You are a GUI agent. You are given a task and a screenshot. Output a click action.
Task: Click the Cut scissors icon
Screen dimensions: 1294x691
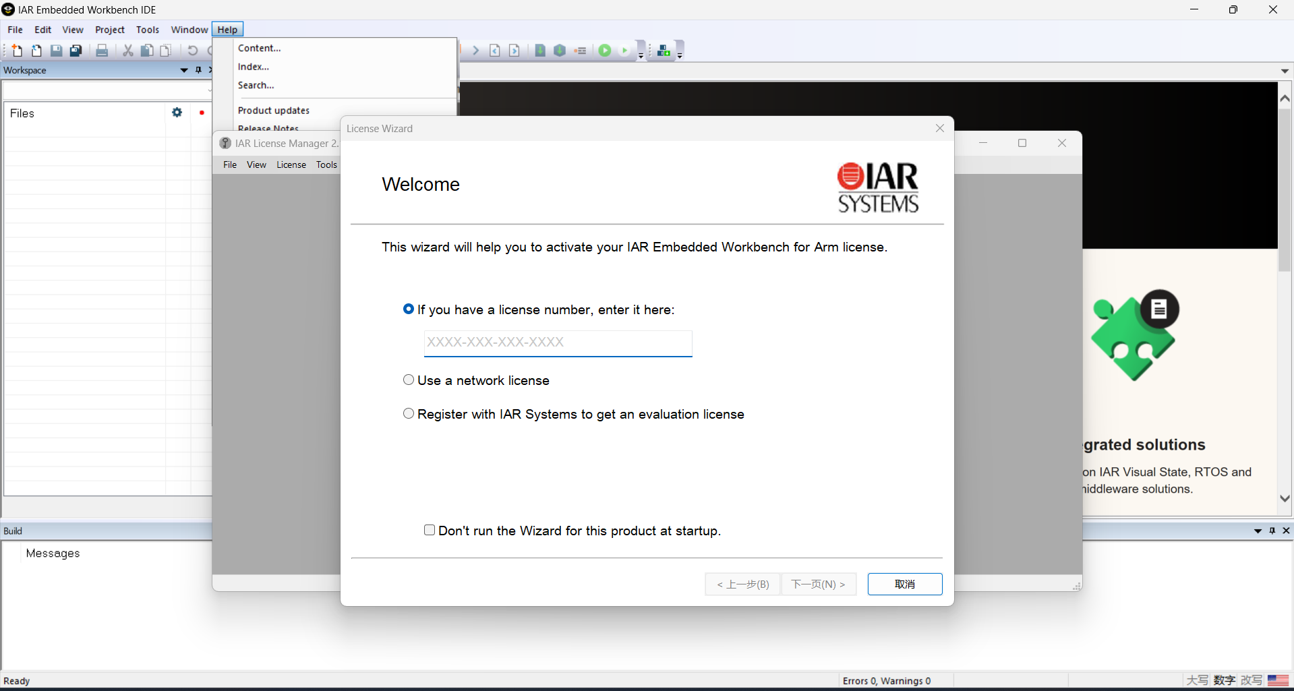tap(127, 51)
